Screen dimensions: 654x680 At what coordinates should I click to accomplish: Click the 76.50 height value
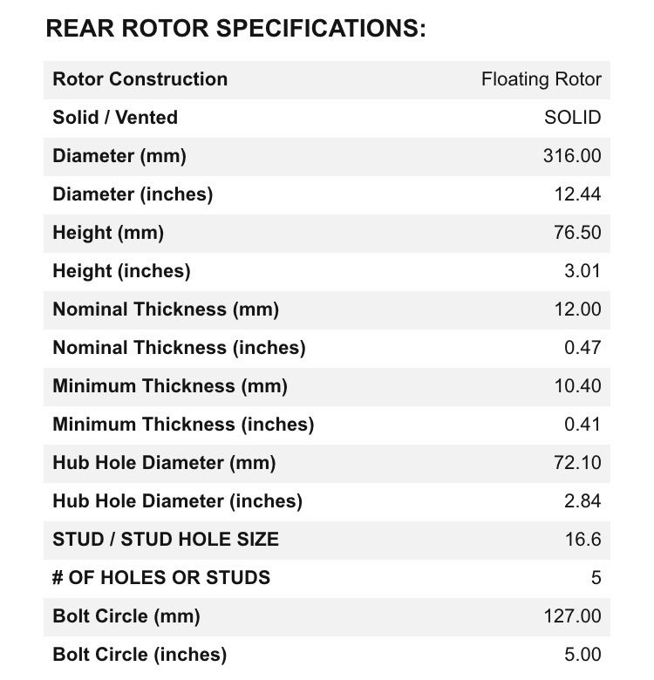click(577, 233)
